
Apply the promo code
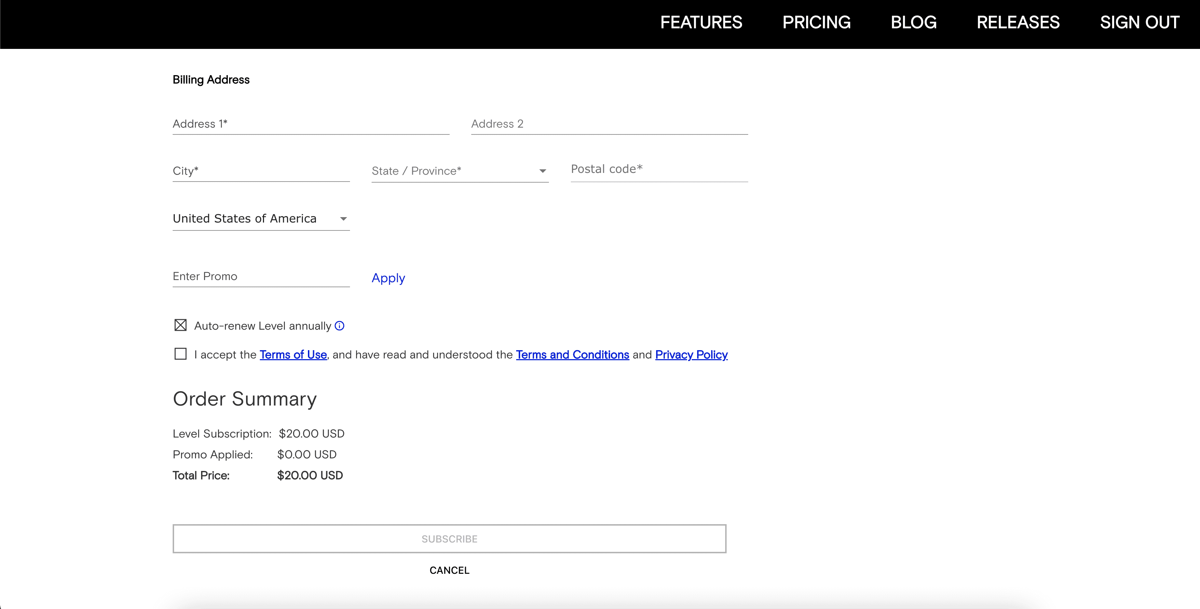point(388,278)
